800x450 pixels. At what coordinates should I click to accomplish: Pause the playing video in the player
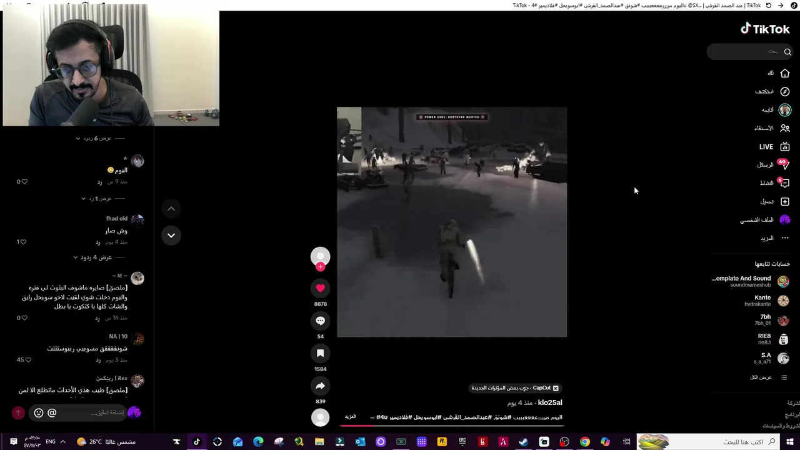[452, 222]
